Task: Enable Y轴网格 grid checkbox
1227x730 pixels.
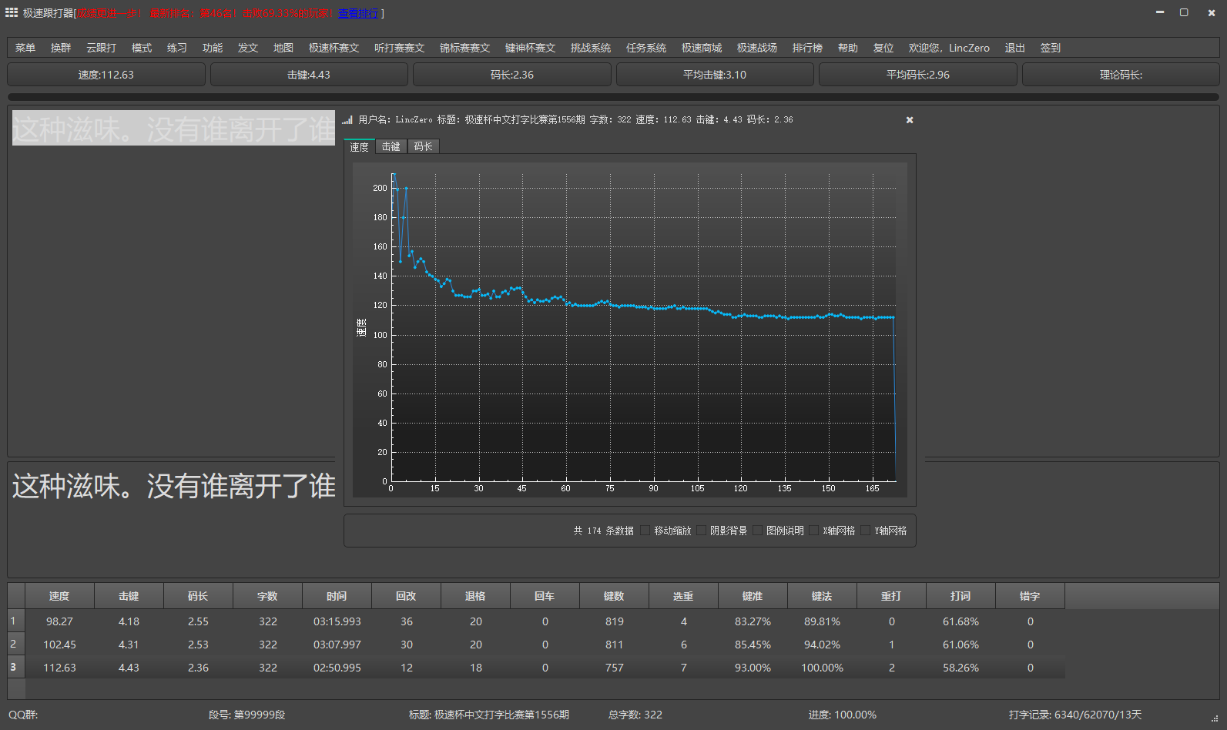Action: (x=866, y=531)
